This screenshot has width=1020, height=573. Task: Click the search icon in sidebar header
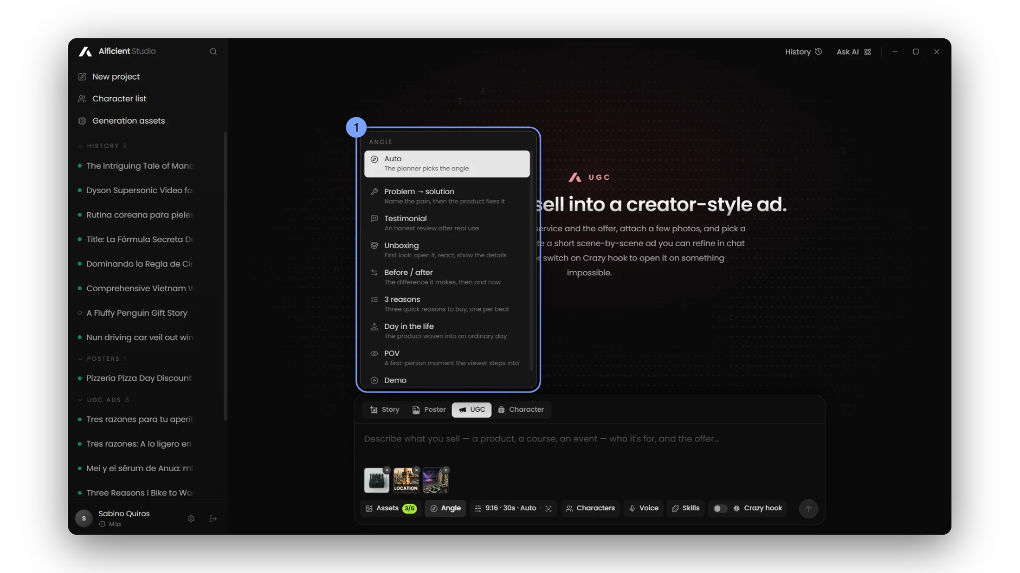pyautogui.click(x=213, y=51)
